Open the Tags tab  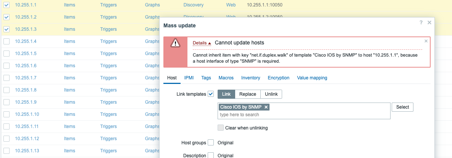pos(206,78)
